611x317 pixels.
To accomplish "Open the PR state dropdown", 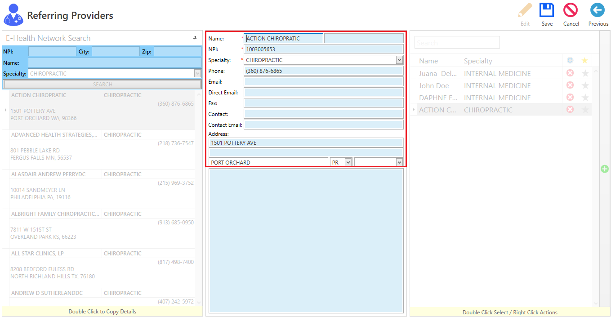I will tap(347, 161).
